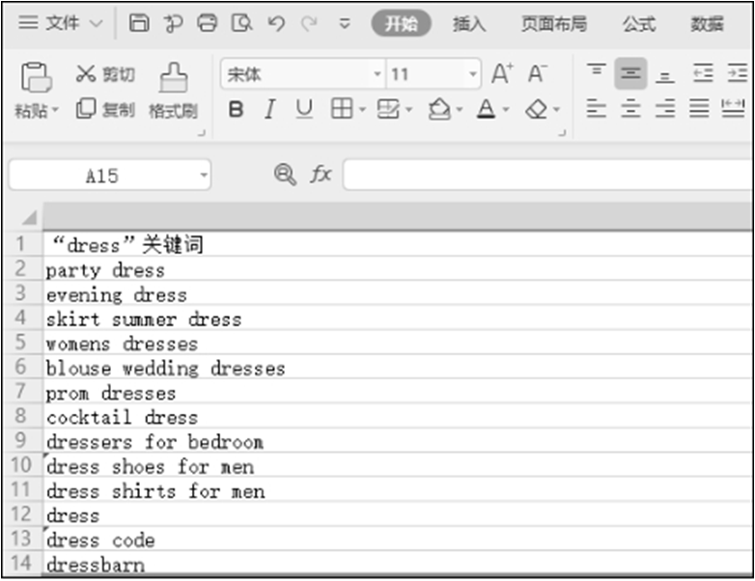Click the Cut scissors button
Image resolution: width=755 pixels, height=581 pixels.
[105, 74]
